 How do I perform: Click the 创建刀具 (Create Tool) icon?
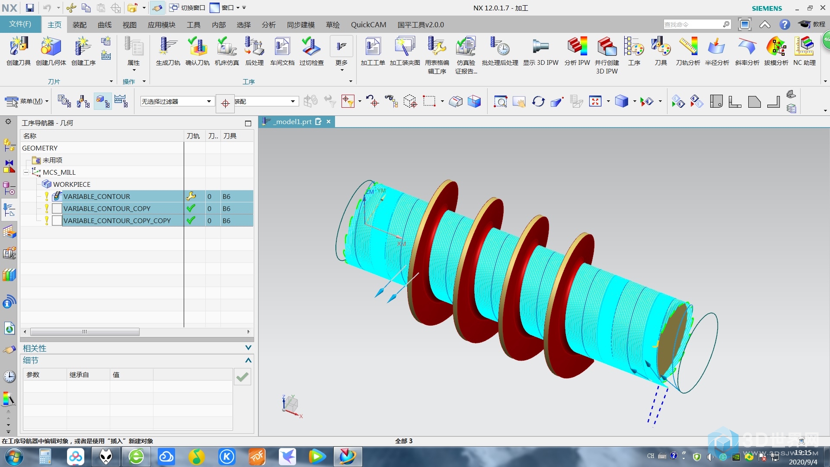[19, 47]
